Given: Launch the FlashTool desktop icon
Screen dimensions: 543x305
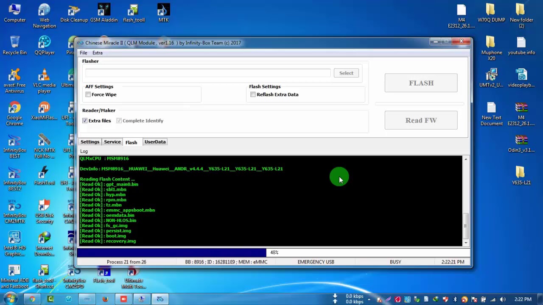Looking at the screenshot, I should 45,176.
